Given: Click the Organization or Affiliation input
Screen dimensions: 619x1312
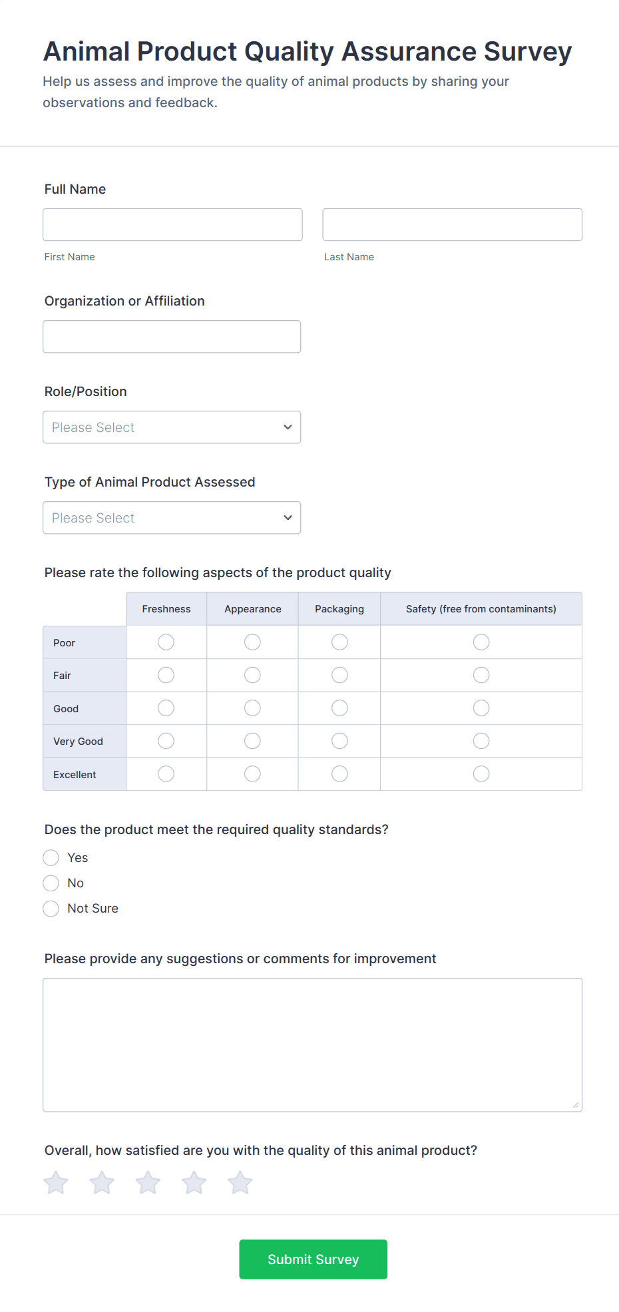Looking at the screenshot, I should (172, 337).
